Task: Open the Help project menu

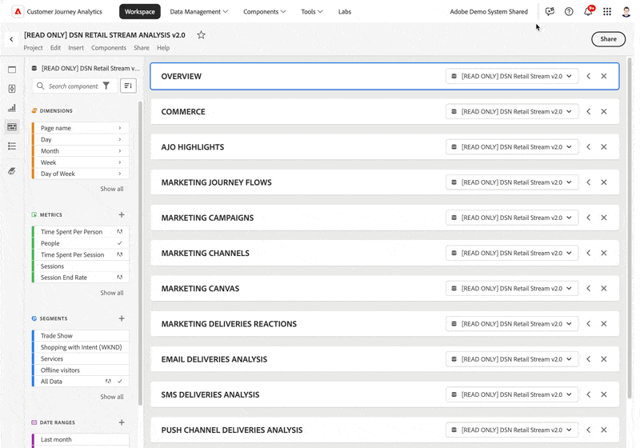Action: (x=163, y=48)
